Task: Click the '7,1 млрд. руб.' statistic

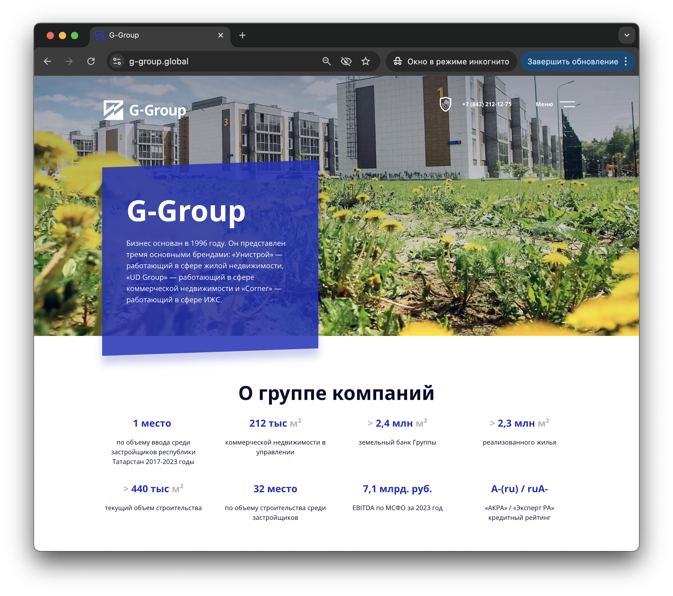Action: [x=397, y=489]
